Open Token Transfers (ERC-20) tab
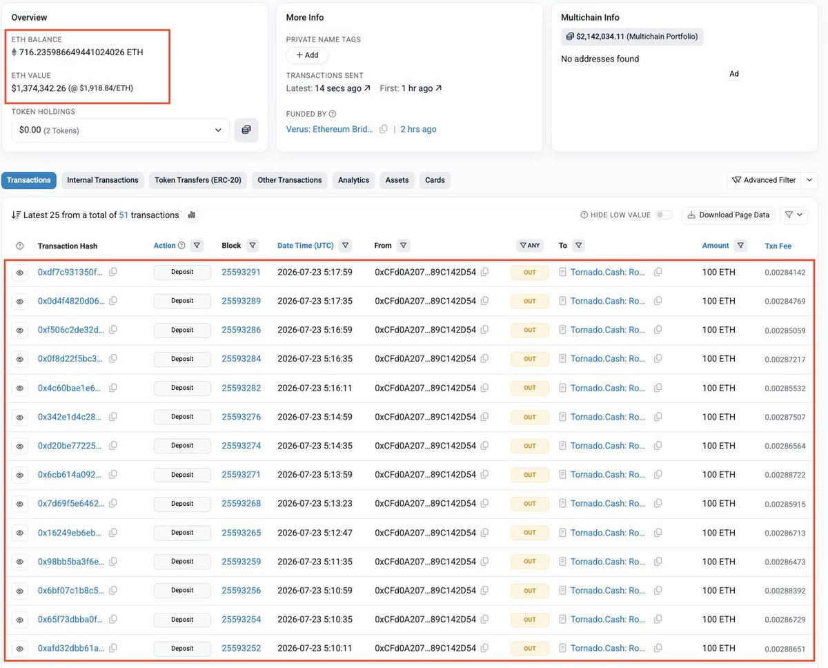Viewport: 828px width, 668px height. coord(198,180)
